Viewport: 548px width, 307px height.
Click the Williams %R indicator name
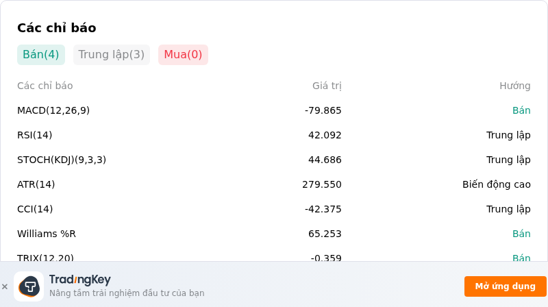[x=47, y=234]
